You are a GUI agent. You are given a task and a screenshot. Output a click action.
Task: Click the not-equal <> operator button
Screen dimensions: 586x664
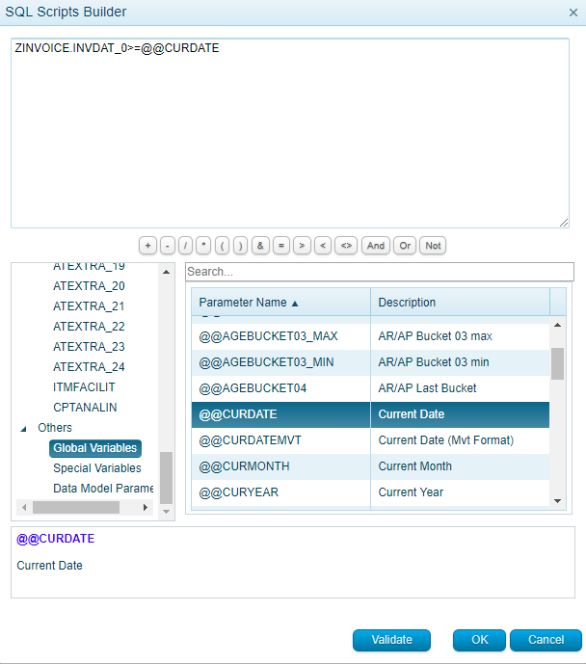coord(345,246)
